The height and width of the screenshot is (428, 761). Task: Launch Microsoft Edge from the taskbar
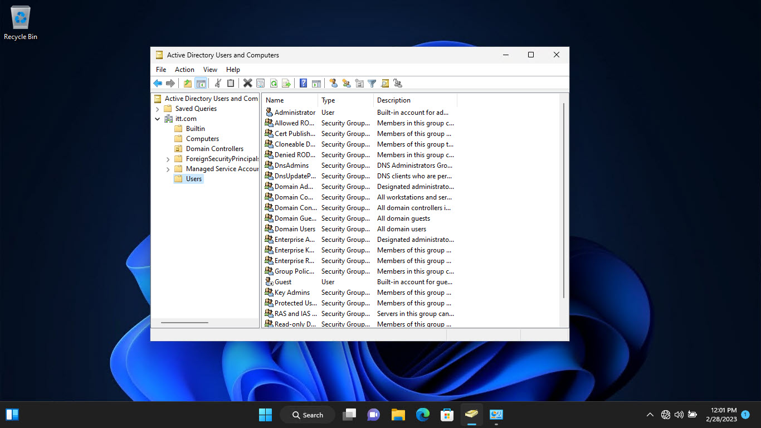click(x=422, y=415)
